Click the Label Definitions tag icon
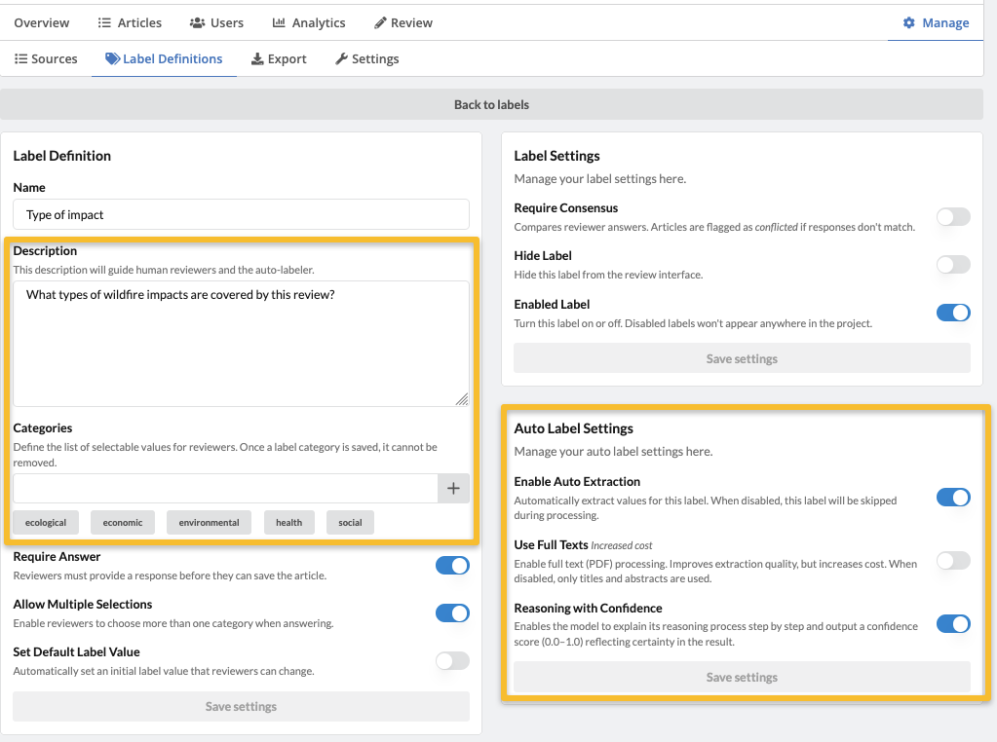 pyautogui.click(x=112, y=58)
